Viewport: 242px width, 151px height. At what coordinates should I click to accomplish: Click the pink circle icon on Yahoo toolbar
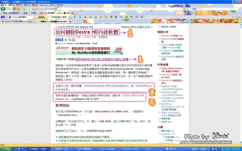coord(137,17)
